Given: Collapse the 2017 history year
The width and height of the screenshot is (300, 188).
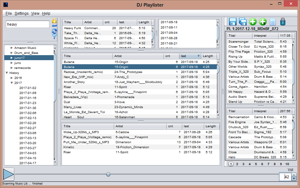Looking at the screenshot, I should [12, 83].
